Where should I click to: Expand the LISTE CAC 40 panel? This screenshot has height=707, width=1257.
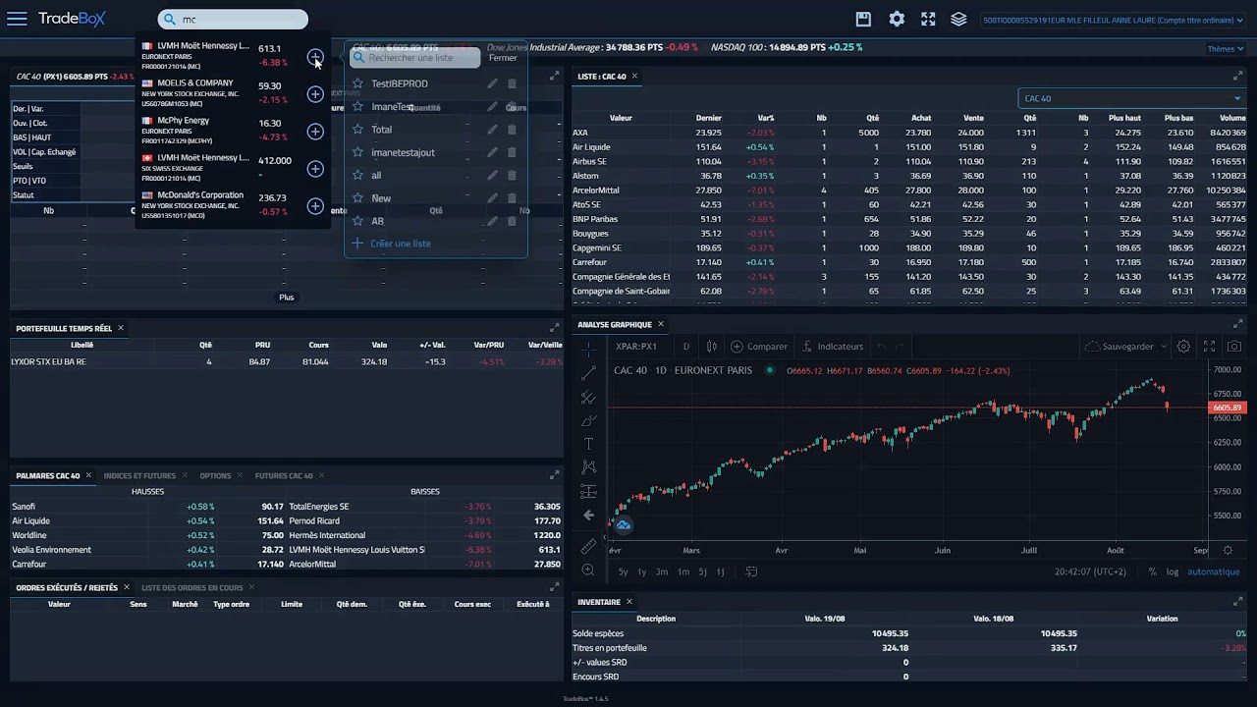1237,76
